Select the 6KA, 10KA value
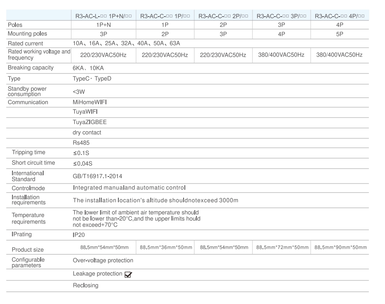 point(88,68)
